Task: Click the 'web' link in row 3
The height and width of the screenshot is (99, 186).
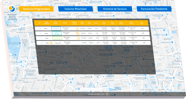Action: [144, 38]
